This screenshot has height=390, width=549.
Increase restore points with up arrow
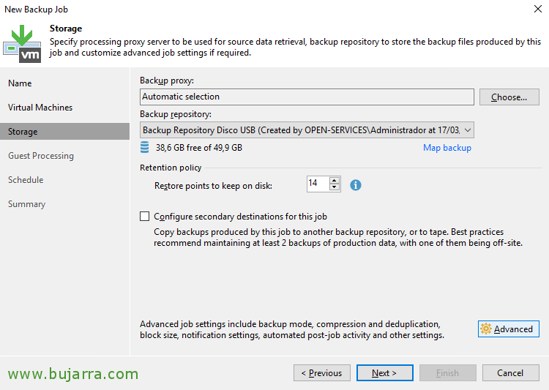(x=335, y=180)
